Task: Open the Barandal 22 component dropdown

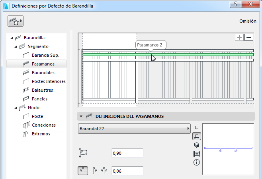Action: coord(134,129)
